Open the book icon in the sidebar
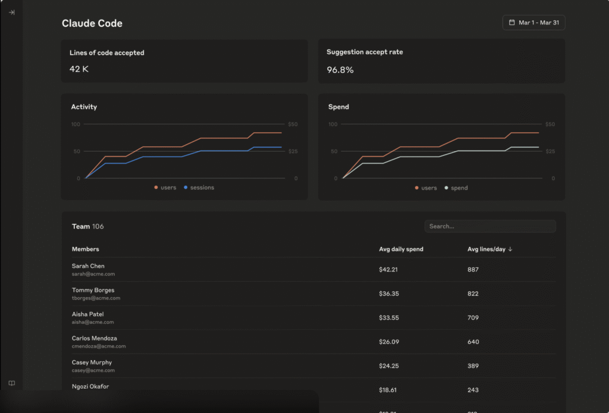This screenshot has width=609, height=413. click(x=11, y=383)
